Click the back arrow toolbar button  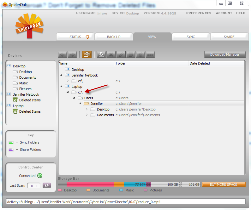pos(63,54)
